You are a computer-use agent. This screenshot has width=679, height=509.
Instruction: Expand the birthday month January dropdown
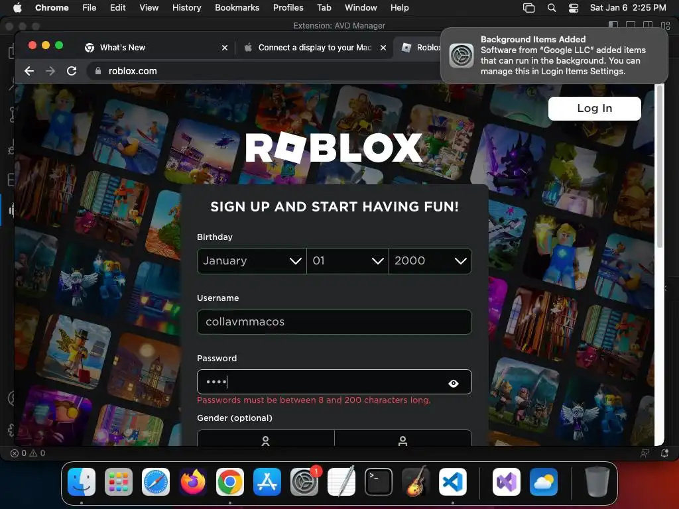tap(251, 261)
